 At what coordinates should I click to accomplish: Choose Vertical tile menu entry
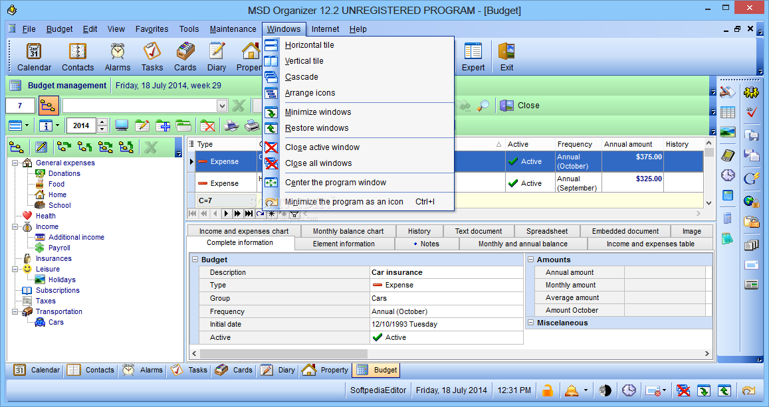tap(304, 60)
